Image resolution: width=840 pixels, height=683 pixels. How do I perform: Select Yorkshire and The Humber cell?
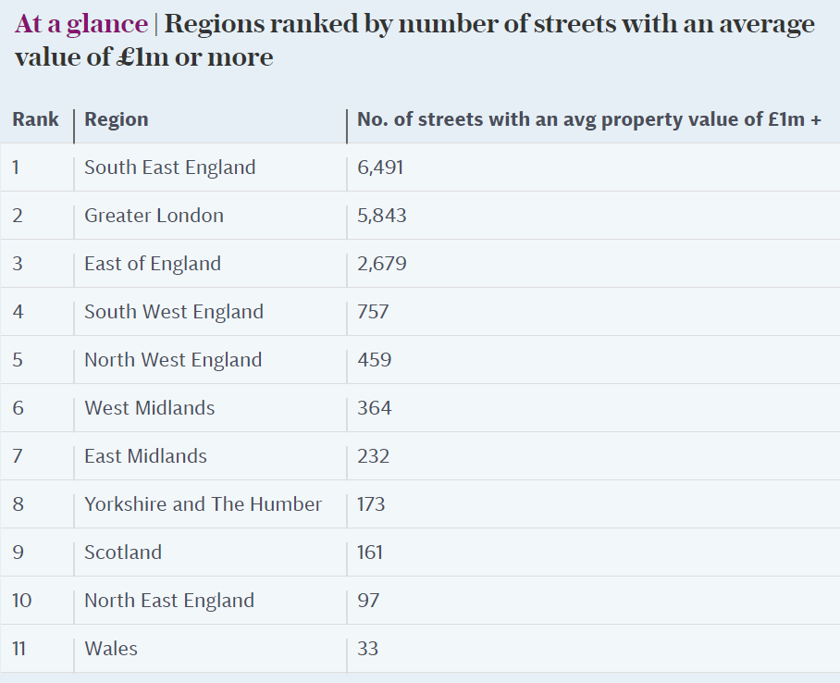203,504
